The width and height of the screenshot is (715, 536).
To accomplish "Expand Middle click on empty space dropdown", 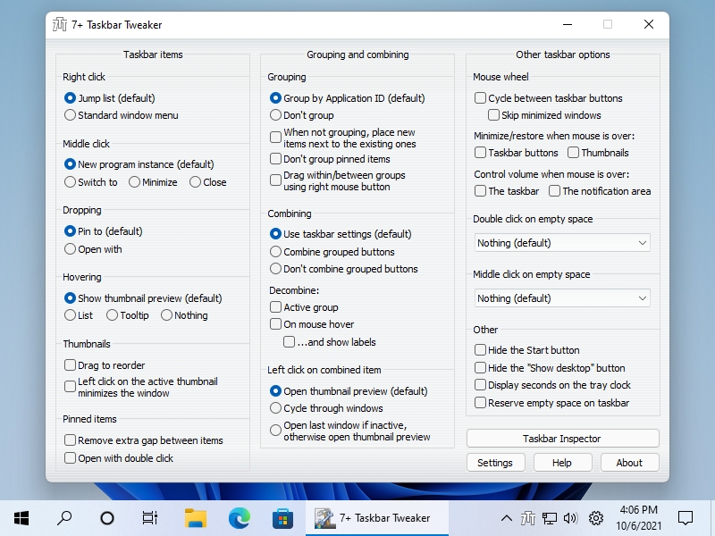I will [x=562, y=298].
